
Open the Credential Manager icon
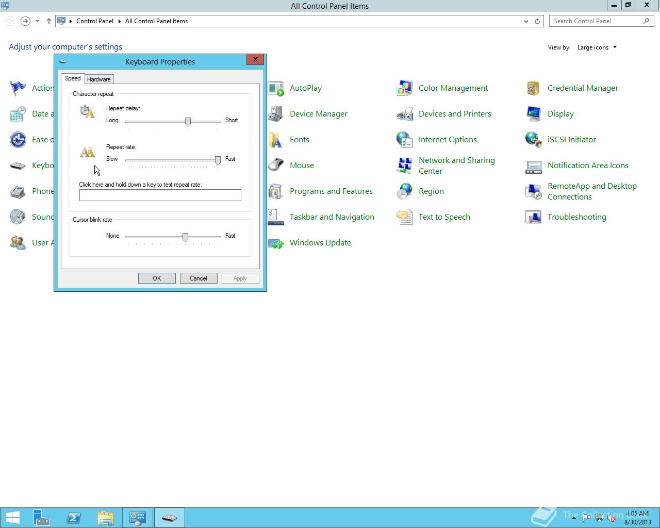point(534,88)
